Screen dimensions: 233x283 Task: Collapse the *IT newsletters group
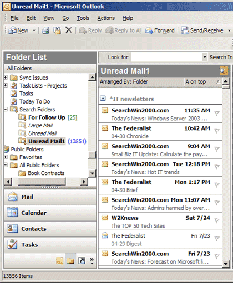(103, 98)
